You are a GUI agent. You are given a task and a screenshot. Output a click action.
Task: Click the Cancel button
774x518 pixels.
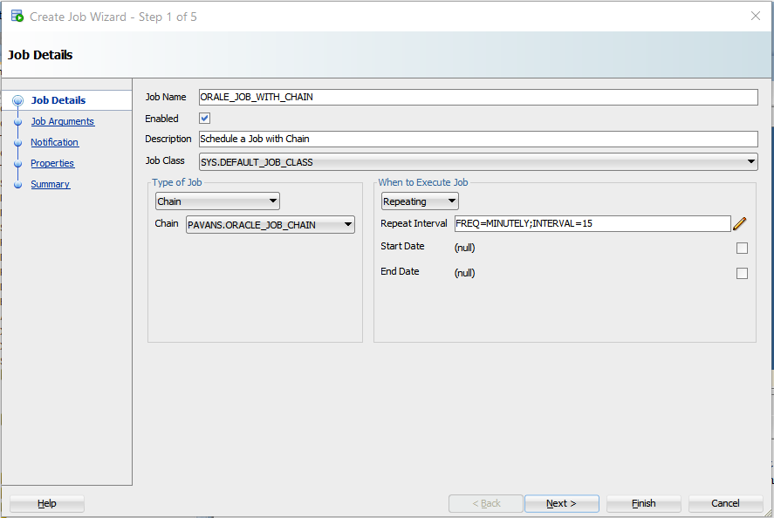726,504
